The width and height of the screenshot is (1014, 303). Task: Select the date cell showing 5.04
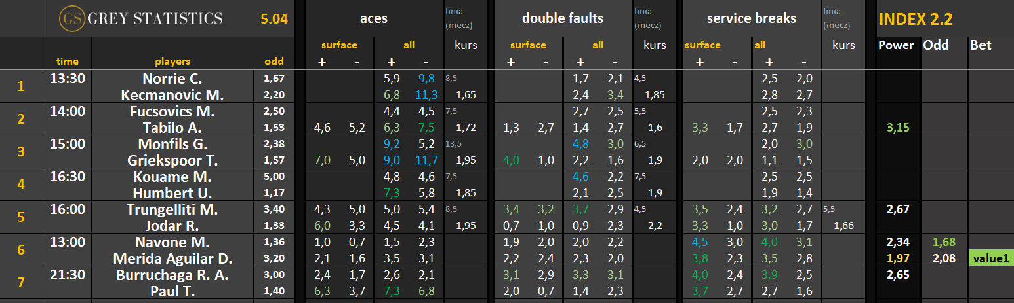pos(274,18)
